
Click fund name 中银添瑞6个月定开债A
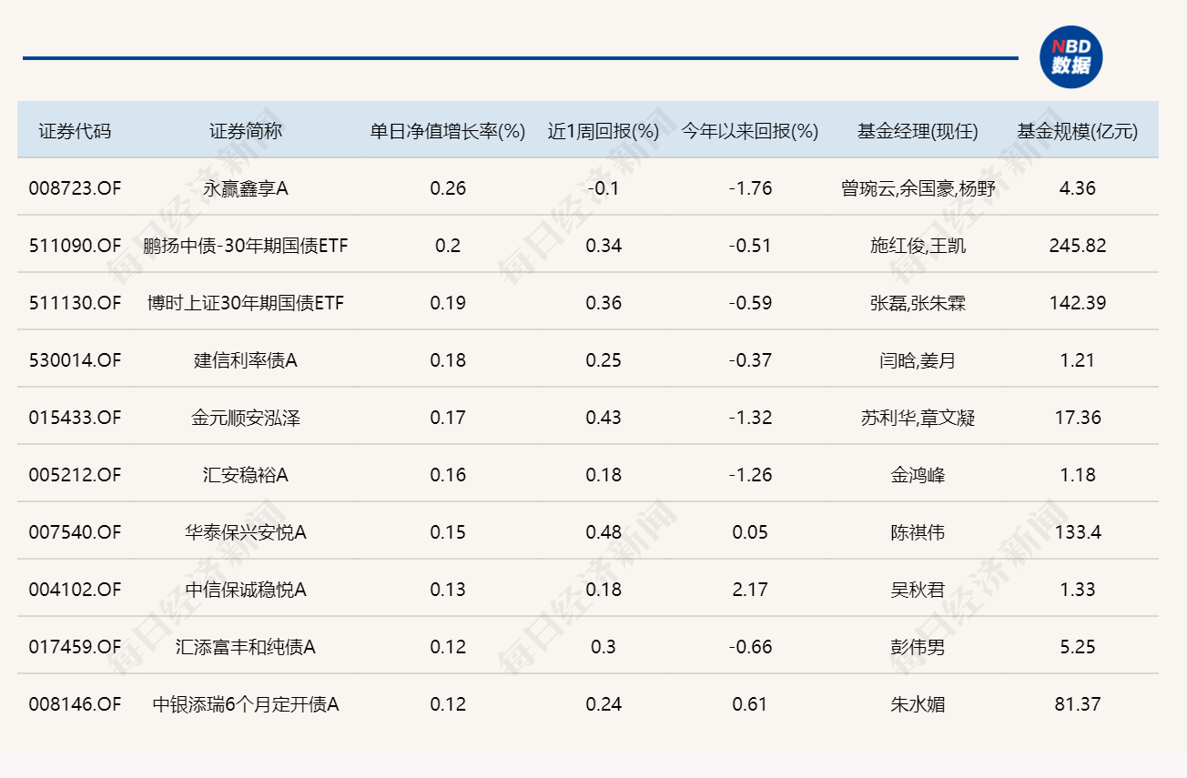coord(246,704)
